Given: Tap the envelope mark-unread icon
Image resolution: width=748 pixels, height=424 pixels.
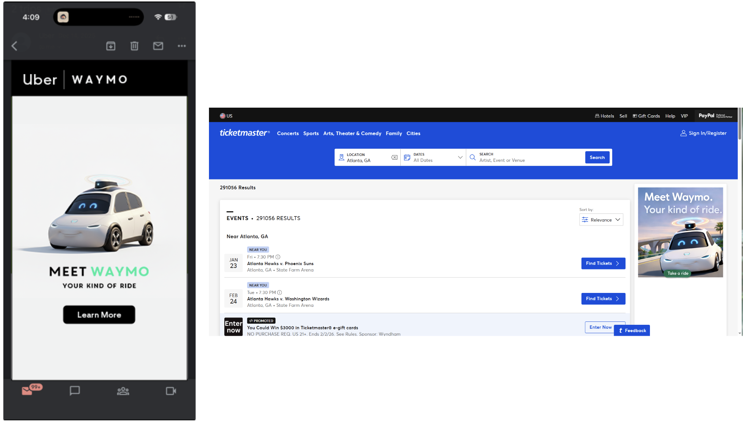Looking at the screenshot, I should (x=158, y=46).
